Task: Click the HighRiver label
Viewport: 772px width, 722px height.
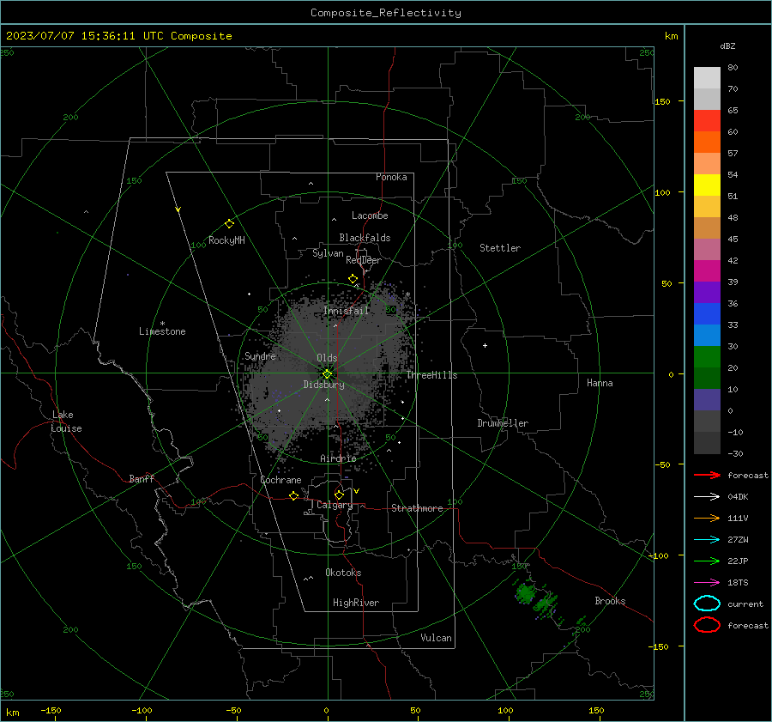Action: [x=356, y=603]
